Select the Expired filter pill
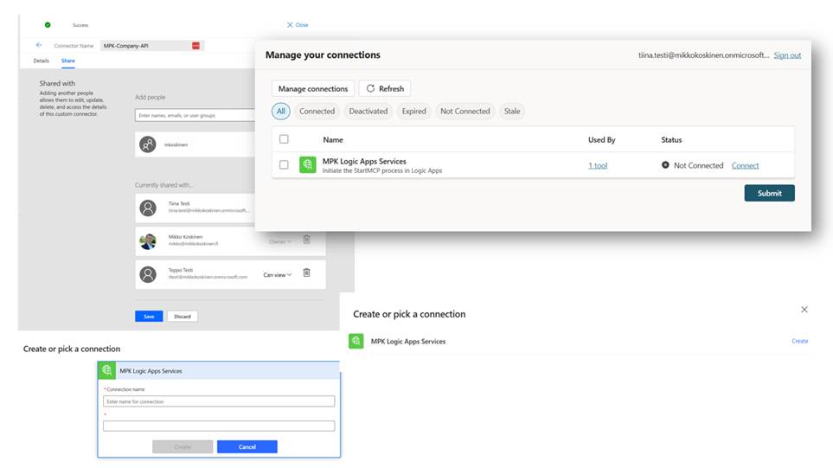 pos(413,111)
